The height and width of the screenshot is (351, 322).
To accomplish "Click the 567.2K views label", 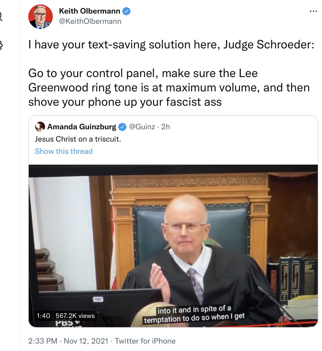I will (75, 316).
